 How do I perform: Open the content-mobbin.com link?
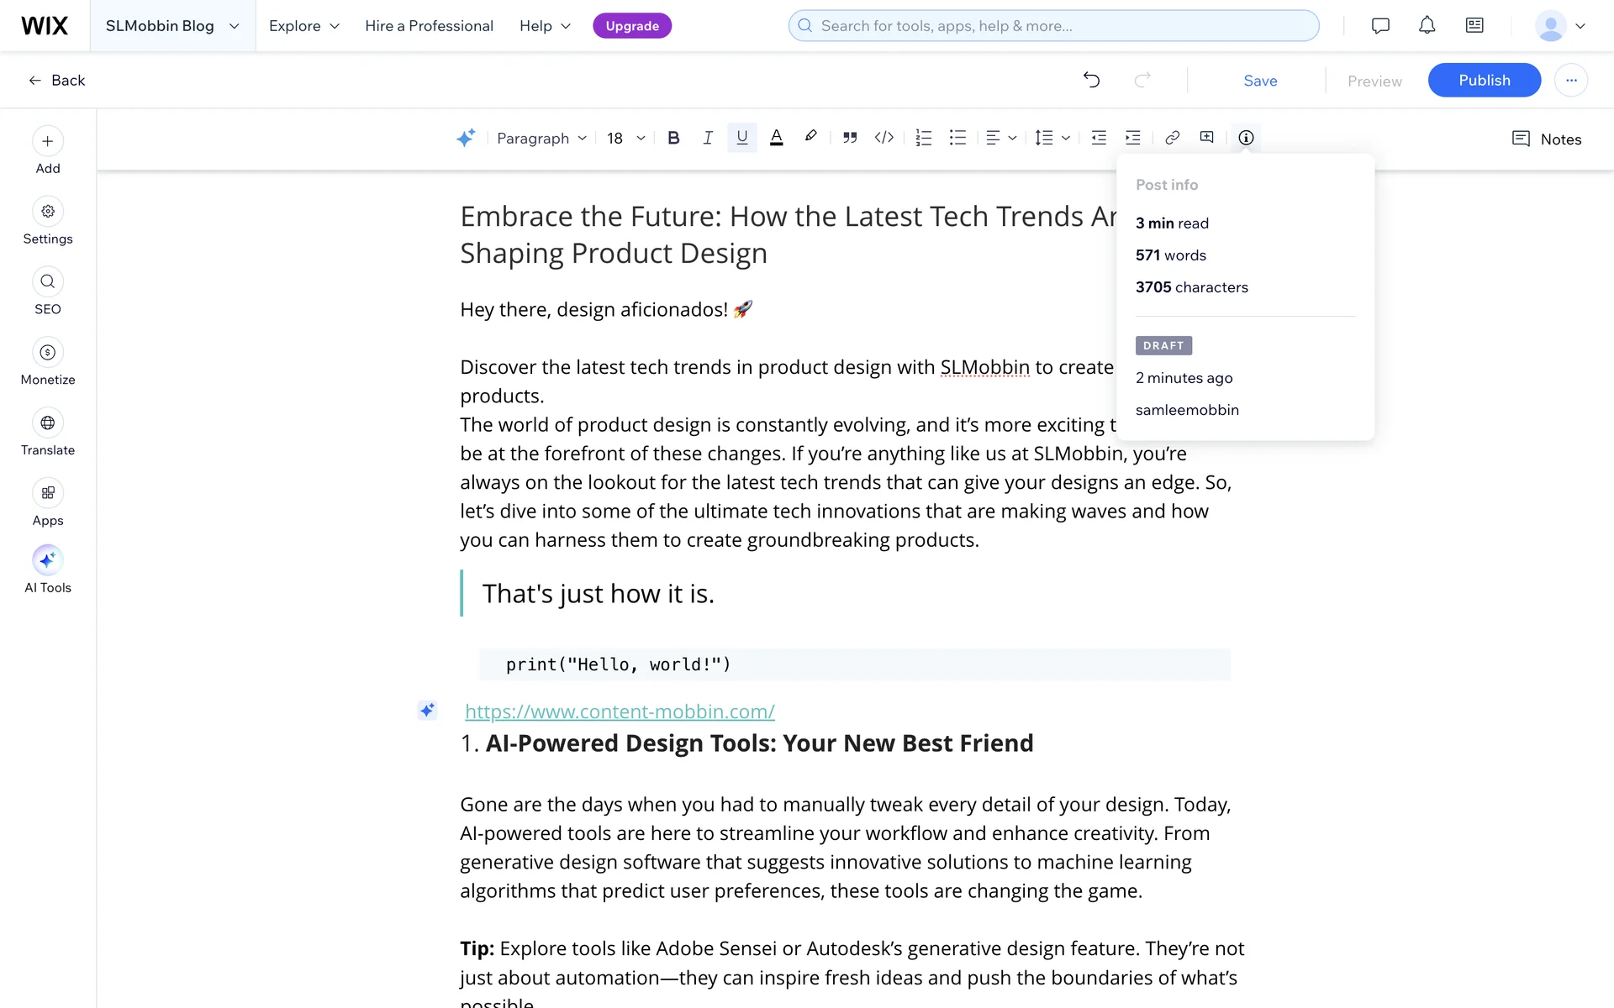620,711
